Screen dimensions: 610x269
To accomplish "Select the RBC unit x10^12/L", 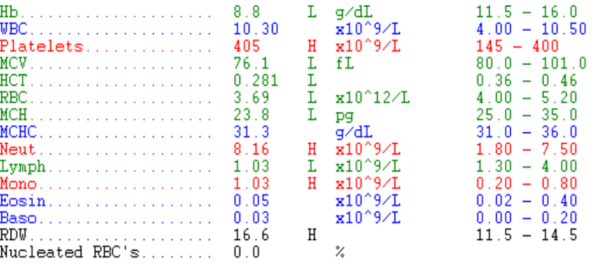I will click(x=372, y=97).
